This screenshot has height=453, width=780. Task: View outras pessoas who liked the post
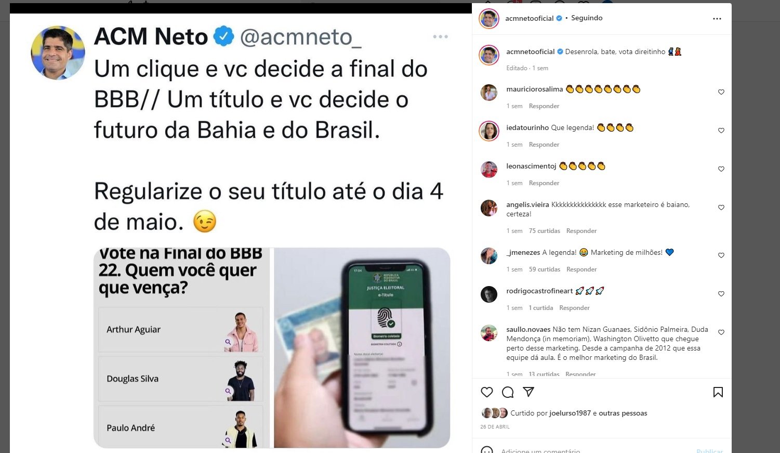click(x=623, y=413)
